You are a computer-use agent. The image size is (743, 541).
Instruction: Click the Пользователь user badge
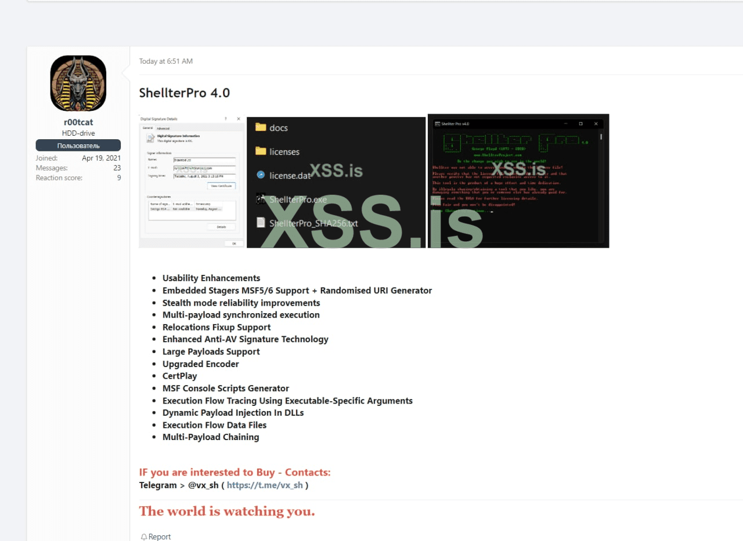click(x=78, y=146)
